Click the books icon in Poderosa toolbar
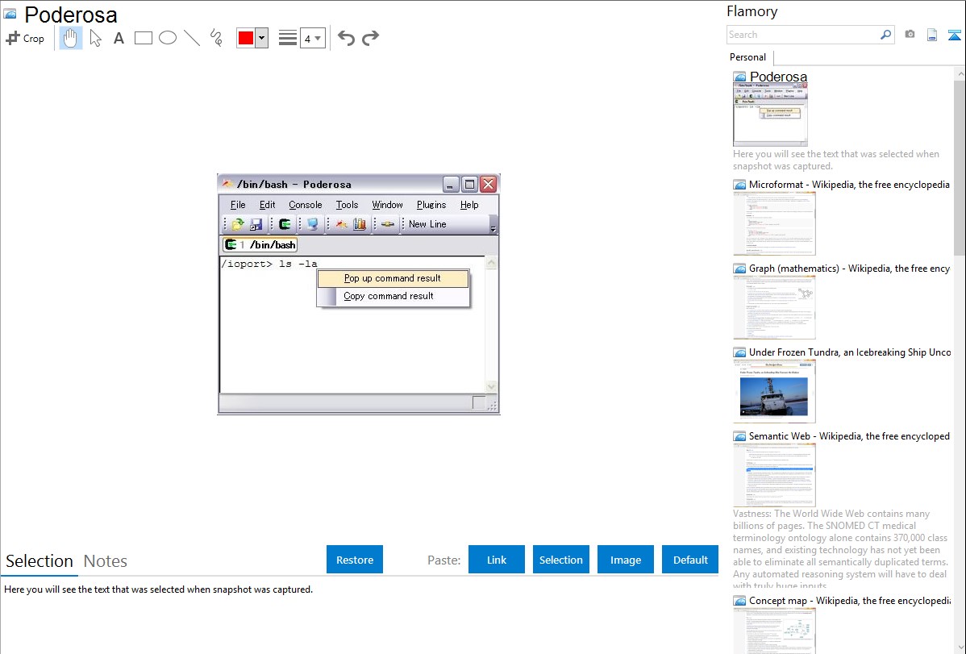This screenshot has height=654, width=966. (360, 224)
